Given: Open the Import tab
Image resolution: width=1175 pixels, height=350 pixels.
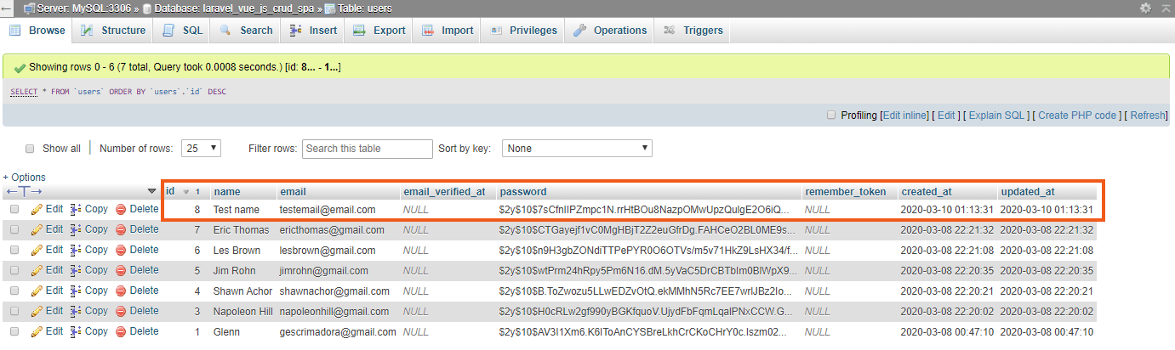Looking at the screenshot, I should tap(448, 30).
